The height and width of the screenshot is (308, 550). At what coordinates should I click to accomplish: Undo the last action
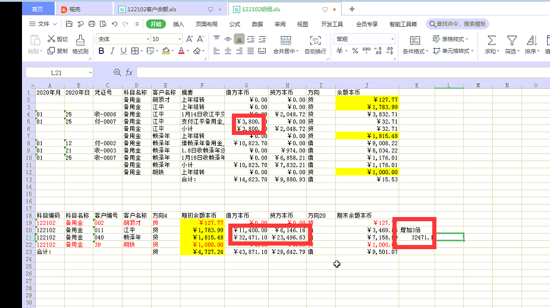pos(114,24)
